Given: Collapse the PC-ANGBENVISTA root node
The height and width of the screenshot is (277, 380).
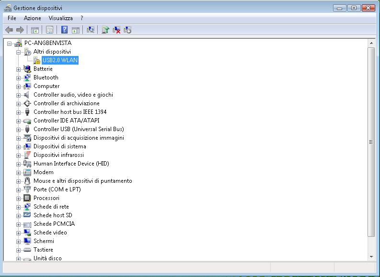Looking at the screenshot, I should [9, 44].
